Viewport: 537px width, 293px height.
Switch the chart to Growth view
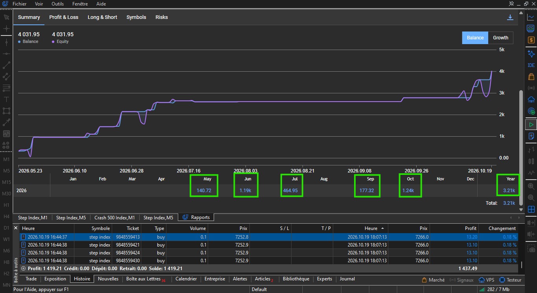pyautogui.click(x=500, y=38)
